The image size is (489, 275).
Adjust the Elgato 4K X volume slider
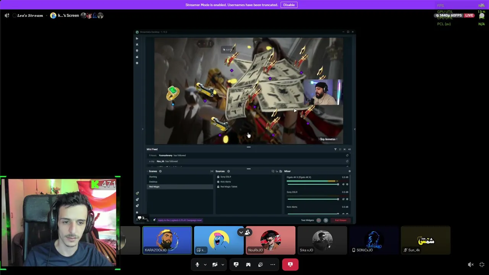tap(313, 184)
